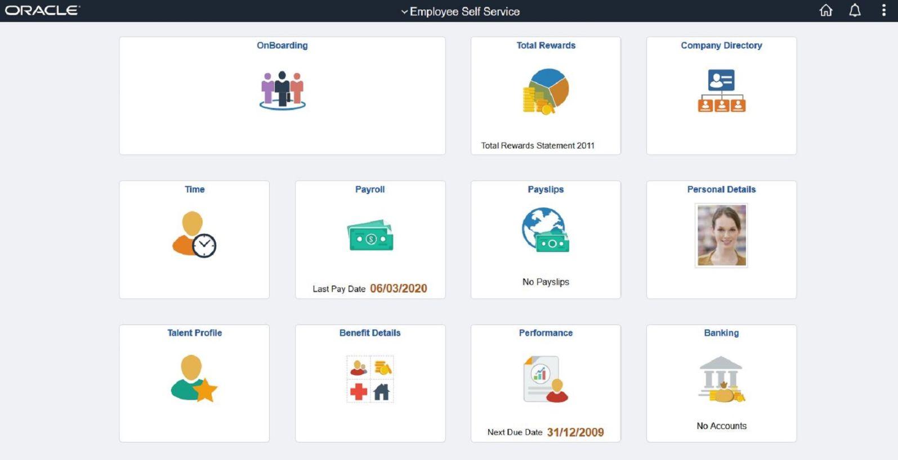Open the three-dot actions menu
Image resolution: width=898 pixels, height=460 pixels.
pyautogui.click(x=883, y=11)
